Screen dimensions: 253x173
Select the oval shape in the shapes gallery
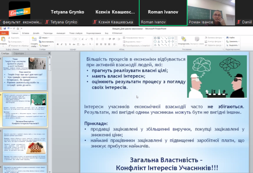(x=173, y=38)
